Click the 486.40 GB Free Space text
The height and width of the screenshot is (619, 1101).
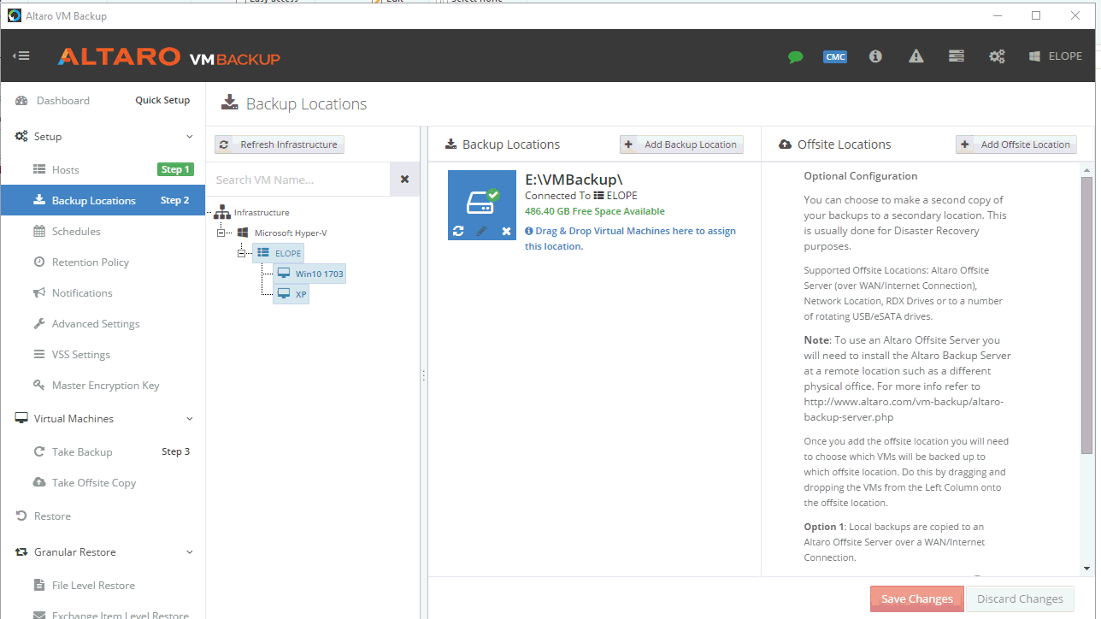[595, 211]
